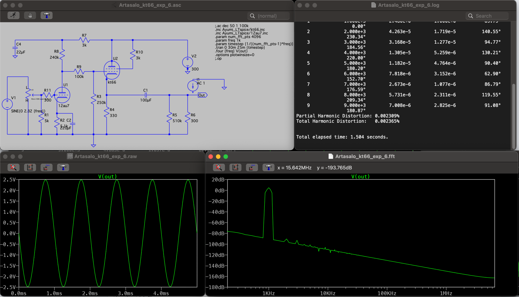Click the .four {freq} V(out) directive
Screen dimensions: 519x297
pyautogui.click(x=231, y=51)
